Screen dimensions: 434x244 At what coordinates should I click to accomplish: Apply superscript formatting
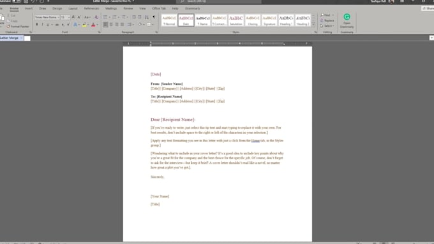pos(68,25)
